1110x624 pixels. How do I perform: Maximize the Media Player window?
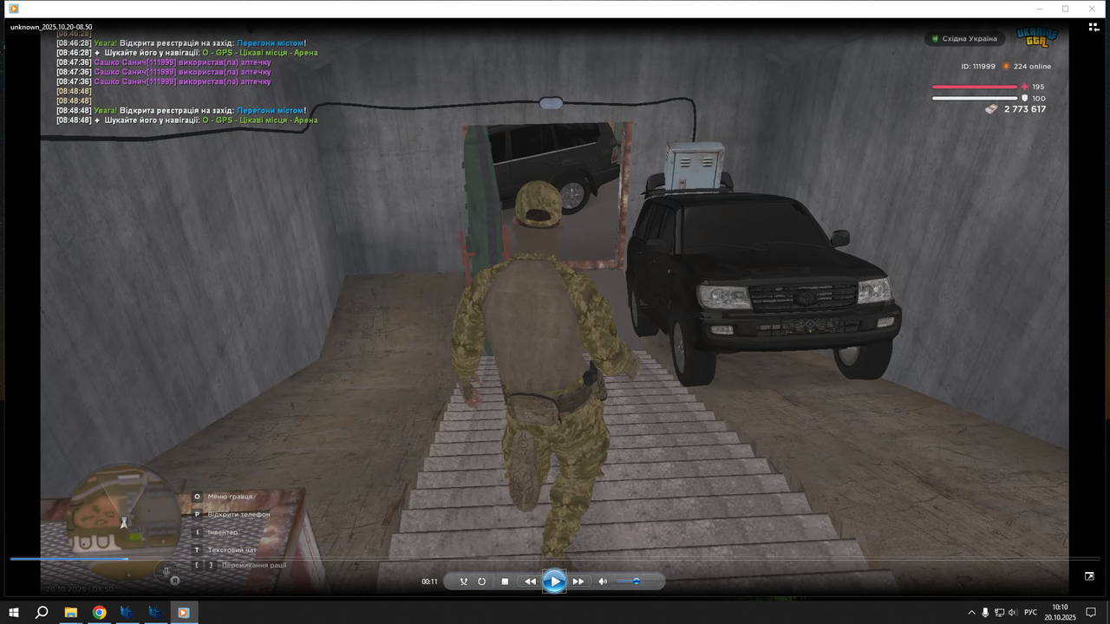click(1066, 9)
